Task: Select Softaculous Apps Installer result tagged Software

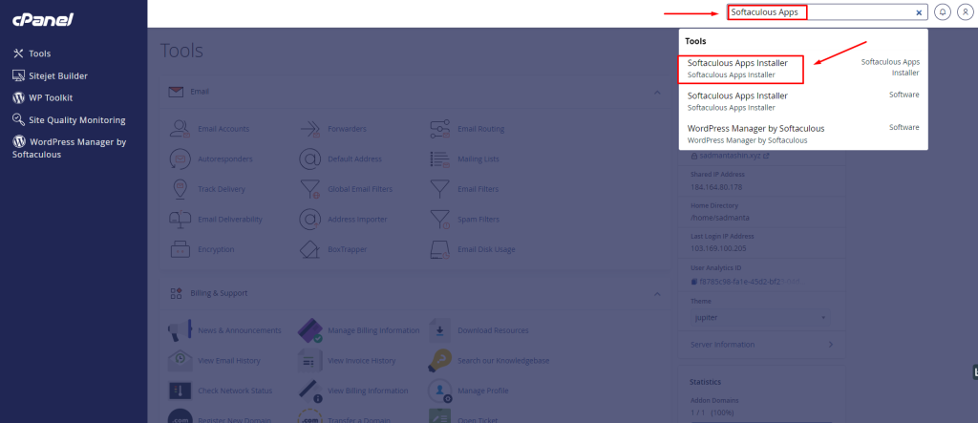Action: pyautogui.click(x=803, y=101)
